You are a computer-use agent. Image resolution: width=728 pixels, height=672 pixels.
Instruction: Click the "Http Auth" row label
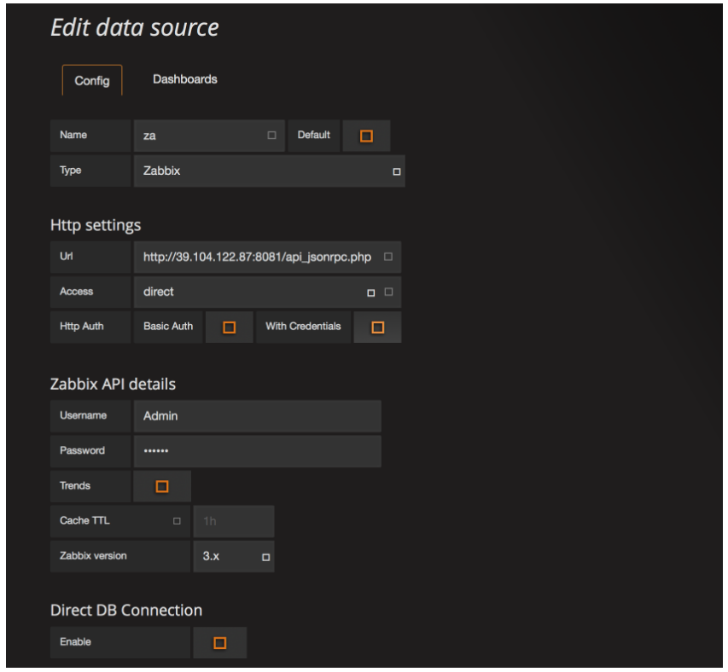click(82, 327)
